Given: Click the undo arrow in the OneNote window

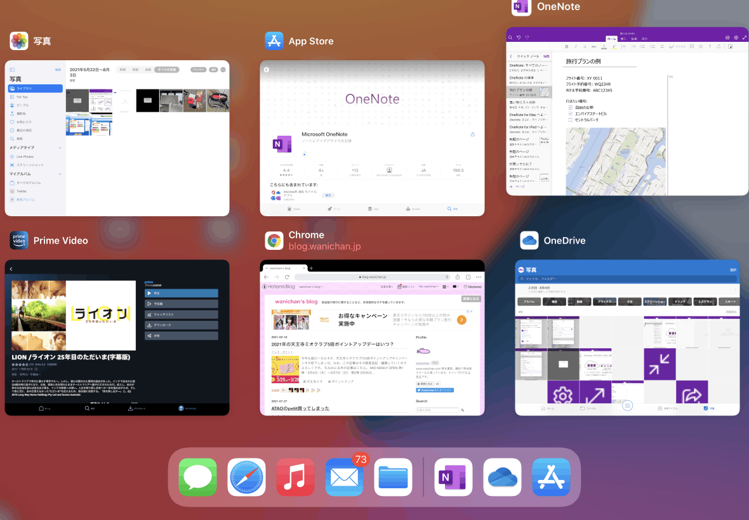Looking at the screenshot, I should (519, 37).
